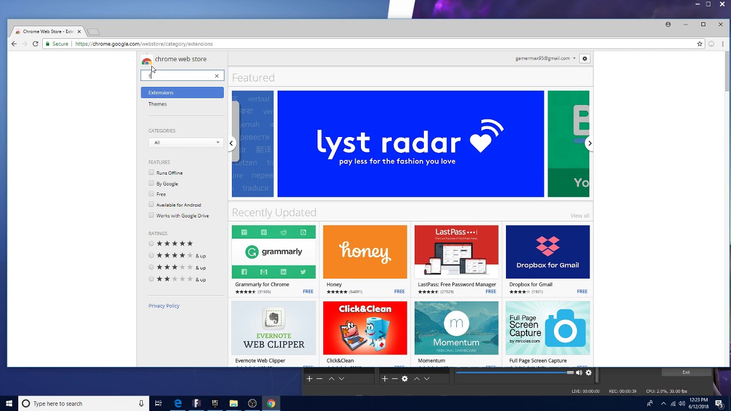Close the Chrome Web Store tab
This screenshot has width=731, height=411.
(79, 31)
